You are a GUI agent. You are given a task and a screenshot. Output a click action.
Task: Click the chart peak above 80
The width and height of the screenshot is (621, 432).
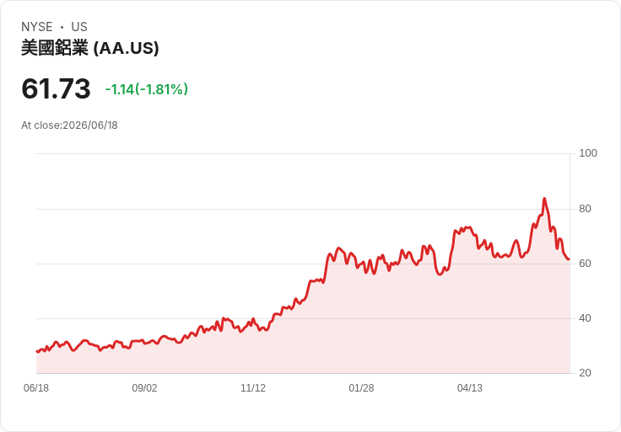point(544,199)
